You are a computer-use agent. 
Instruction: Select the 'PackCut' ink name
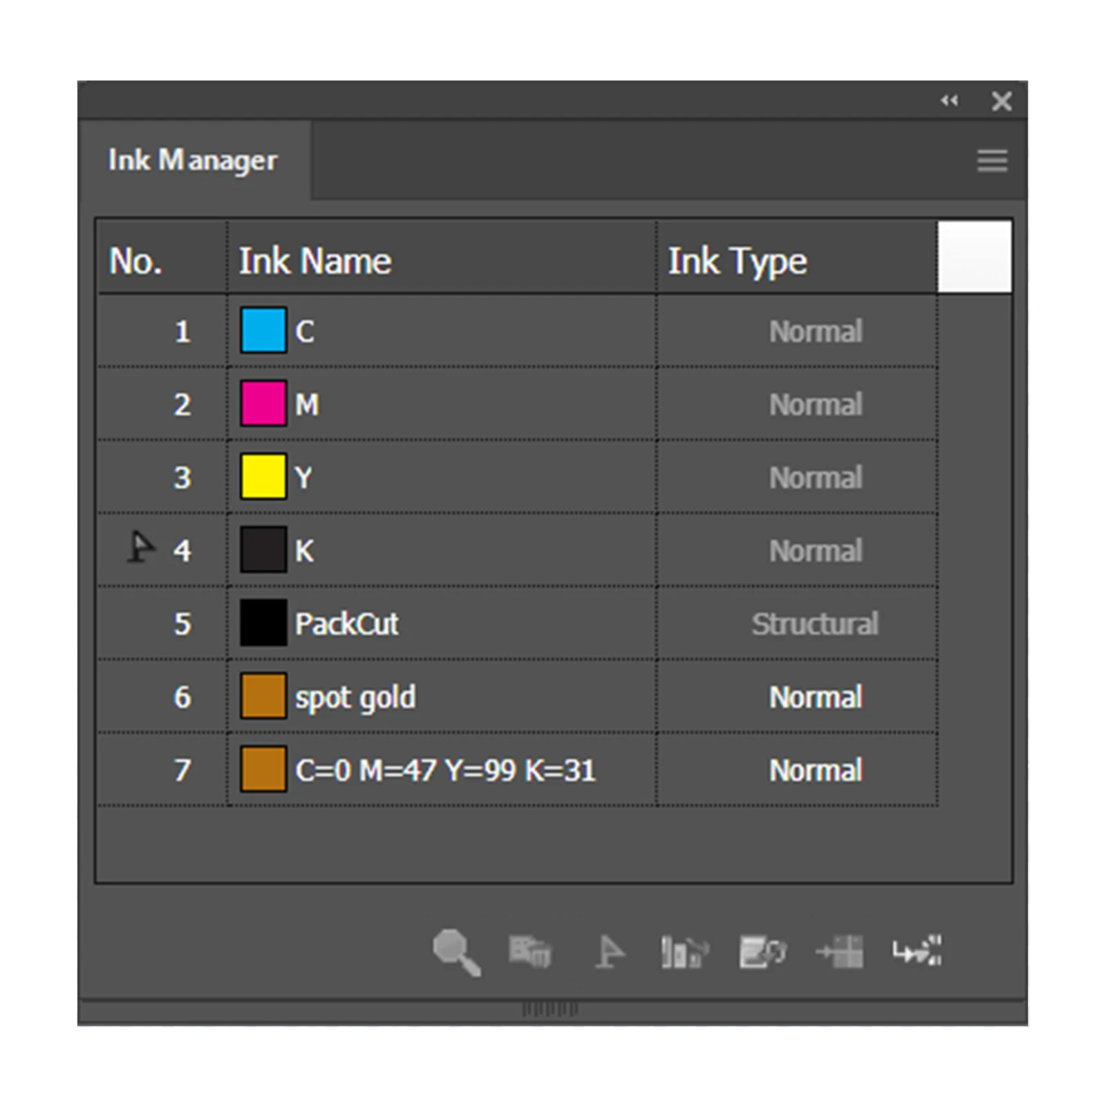tap(346, 624)
